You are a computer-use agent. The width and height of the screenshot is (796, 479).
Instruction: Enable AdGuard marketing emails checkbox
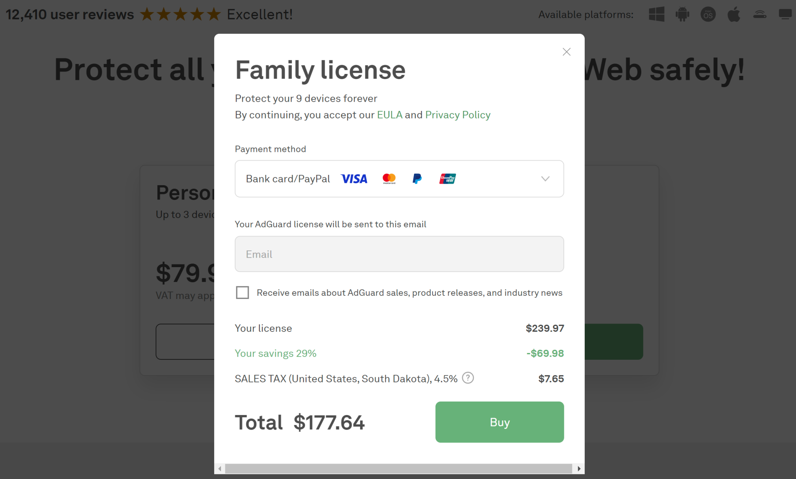point(242,293)
